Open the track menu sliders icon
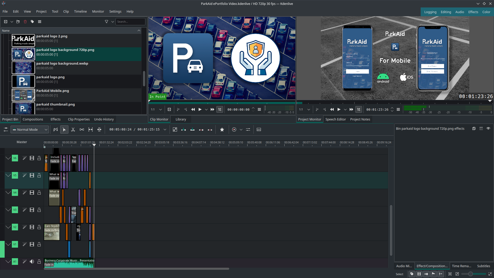Viewport: 494px width, 278px height. 6,129
